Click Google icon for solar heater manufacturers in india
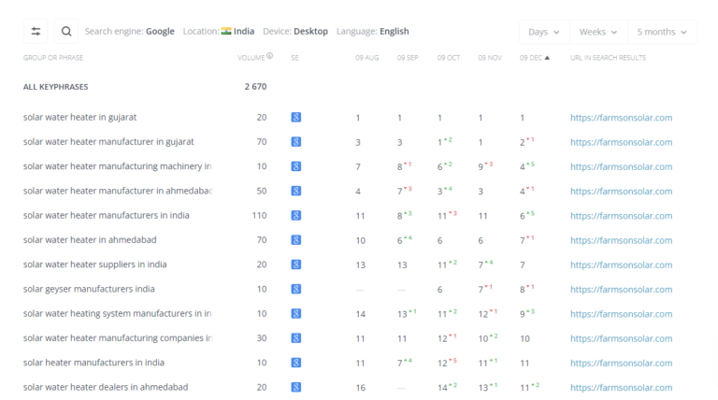The width and height of the screenshot is (718, 400). tap(295, 363)
